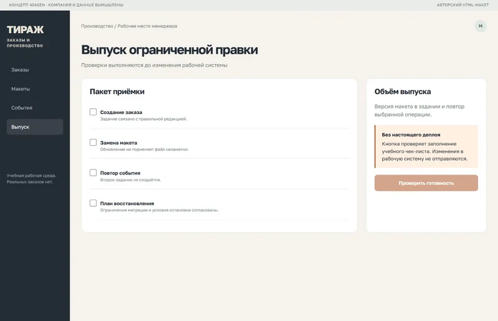The height and width of the screenshot is (321, 498).
Task: Open the События sidebar item
Action: pyautogui.click(x=35, y=108)
